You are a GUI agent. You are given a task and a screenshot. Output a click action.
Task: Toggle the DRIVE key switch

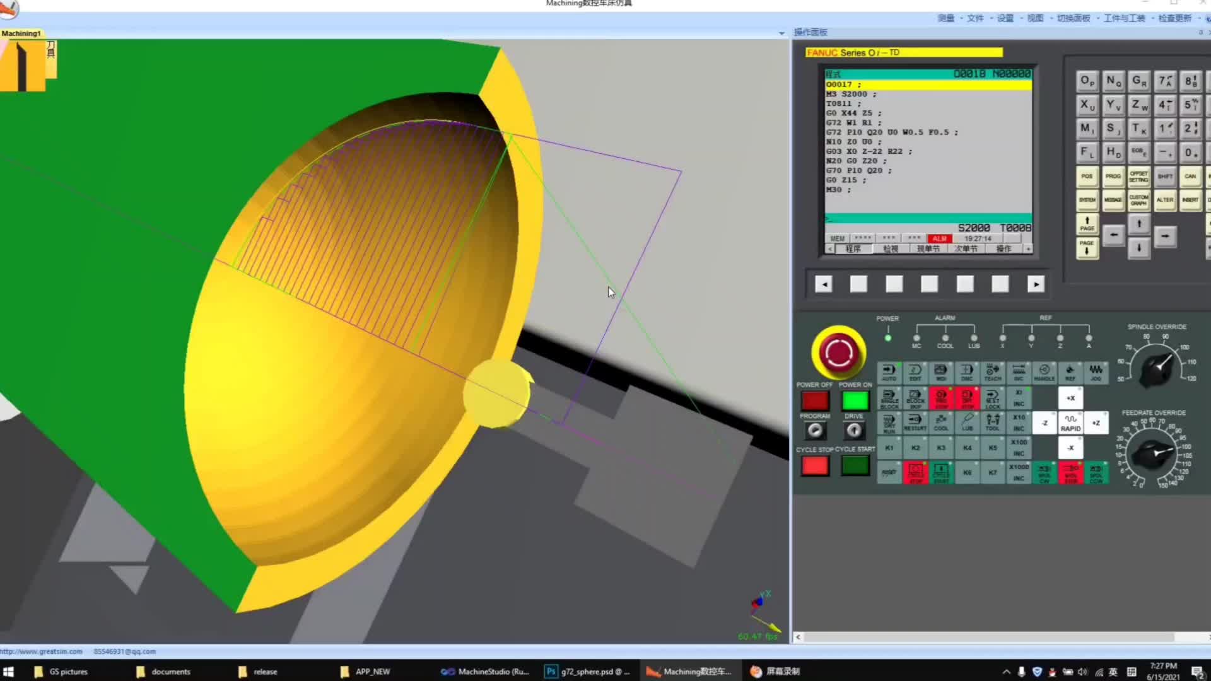click(854, 430)
